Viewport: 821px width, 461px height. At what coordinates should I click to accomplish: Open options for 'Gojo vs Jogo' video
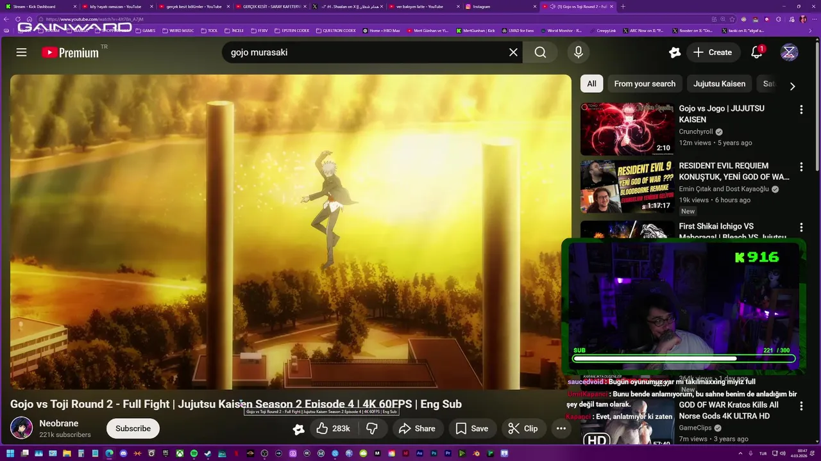[801, 109]
